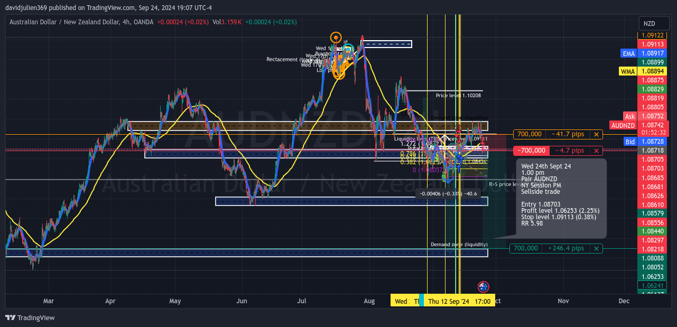Click the −700,000 quantity on the red order

tap(531, 151)
